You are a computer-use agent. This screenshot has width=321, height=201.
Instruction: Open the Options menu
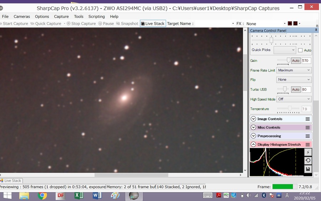[x=42, y=16]
